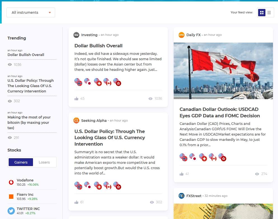Open Canadian Dollar Outlook article headline
Viewport: 278px width, 219px height.
tap(220, 112)
